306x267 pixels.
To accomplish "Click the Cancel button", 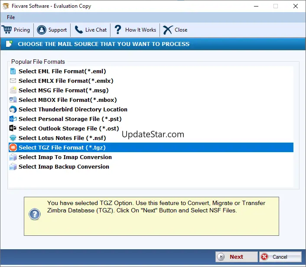I will click(280, 257).
